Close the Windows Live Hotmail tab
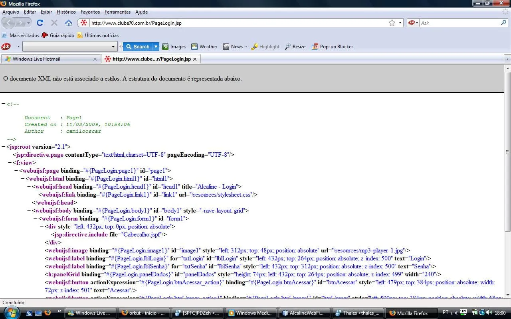The height and width of the screenshot is (319, 511). tap(95, 59)
